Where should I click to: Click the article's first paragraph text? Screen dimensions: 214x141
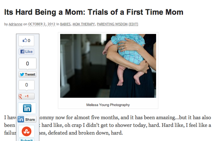128,125
